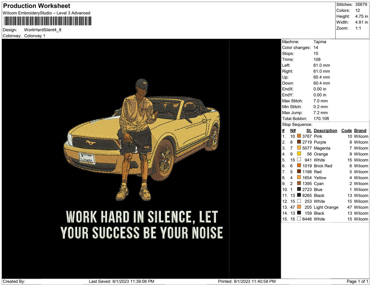Click the Zoom value 1:1
371x285 pixels.
click(x=358, y=28)
